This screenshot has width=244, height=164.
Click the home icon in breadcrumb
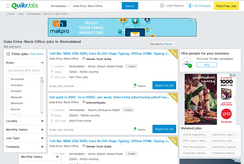tap(7, 14)
